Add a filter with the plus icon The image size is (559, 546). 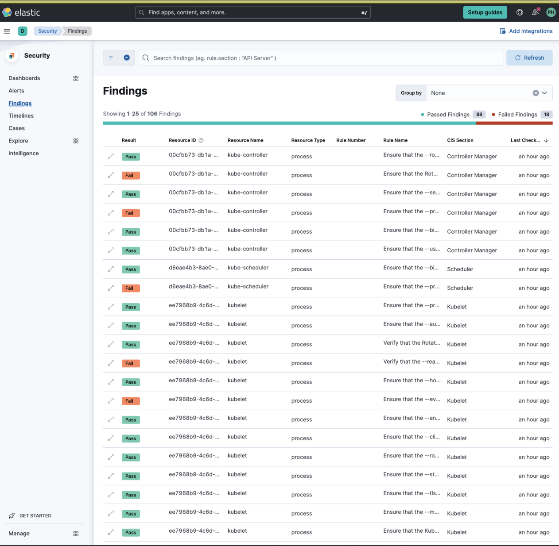[x=127, y=58]
